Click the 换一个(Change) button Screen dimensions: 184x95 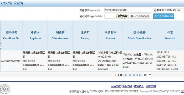click(140, 16)
